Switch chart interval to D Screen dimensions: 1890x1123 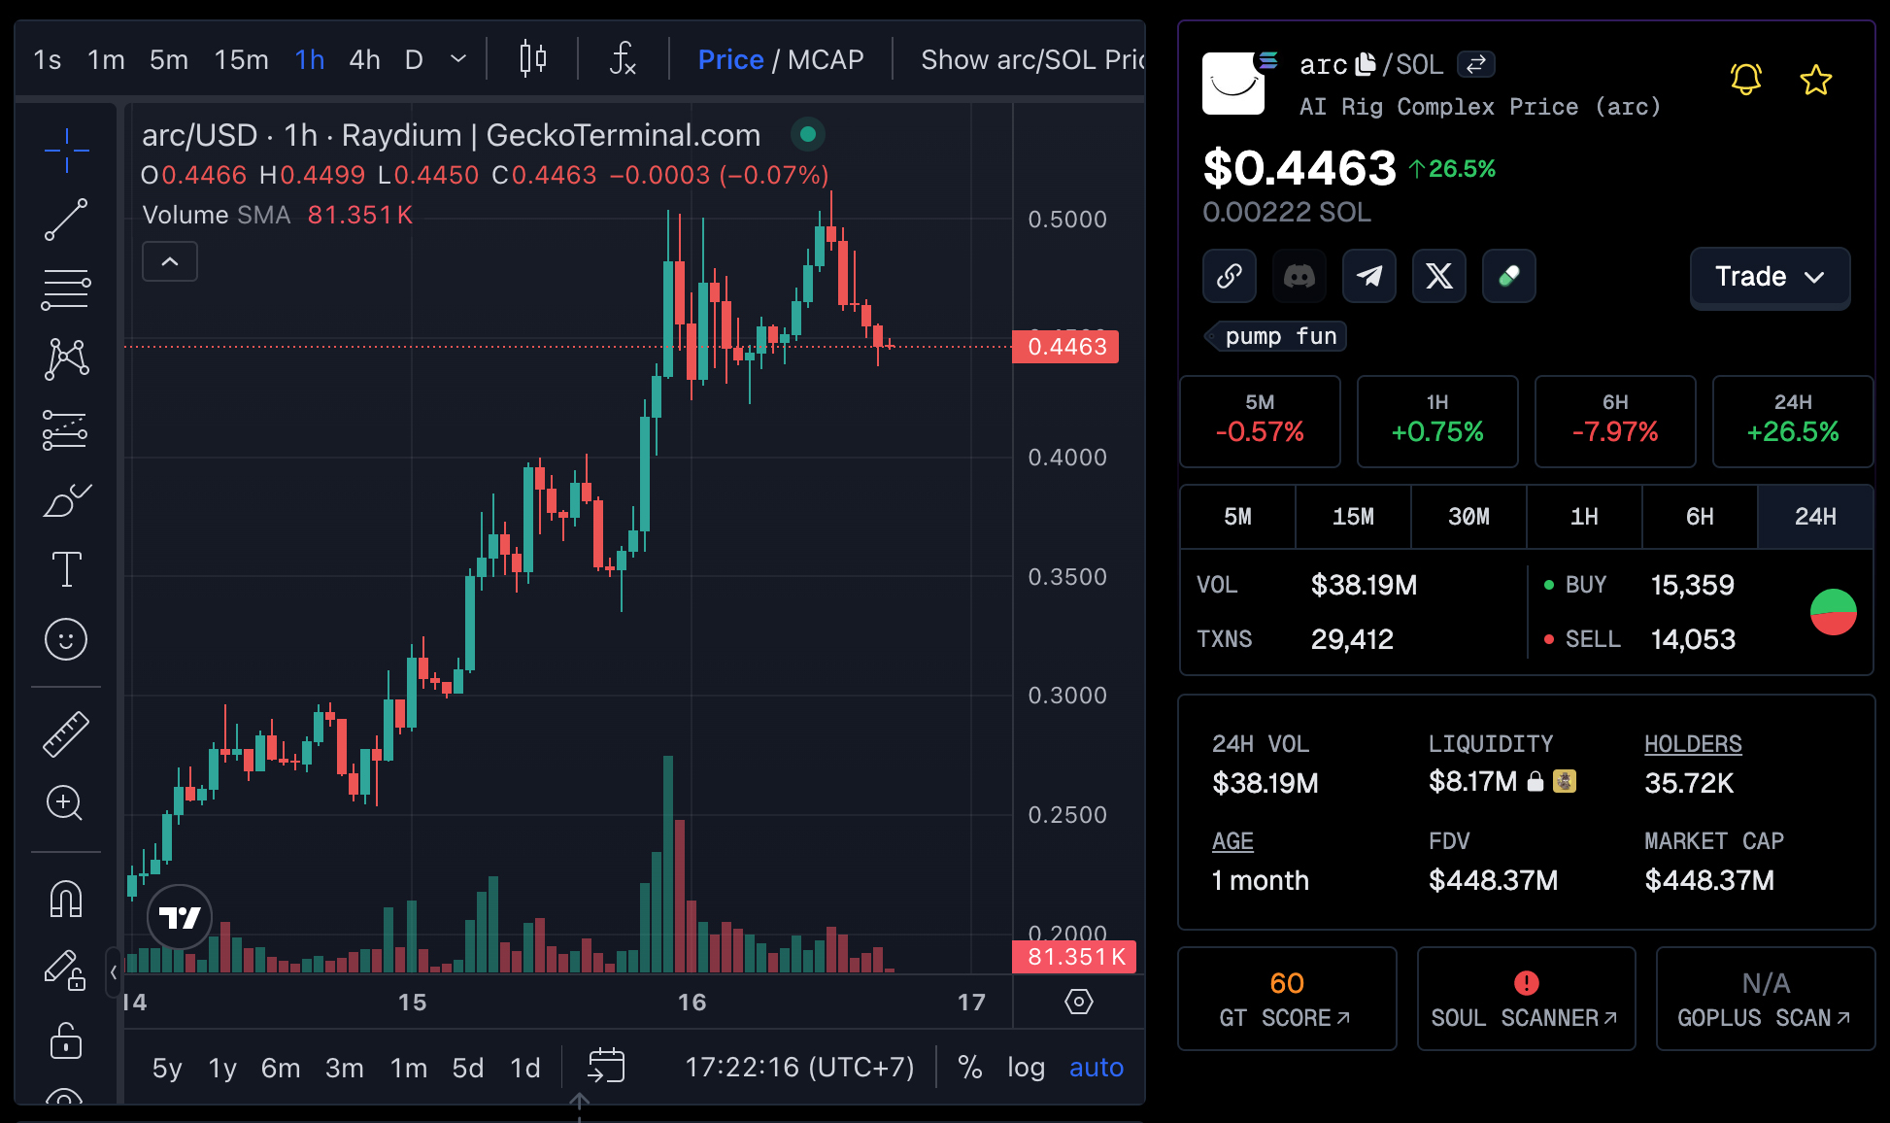pos(414,59)
